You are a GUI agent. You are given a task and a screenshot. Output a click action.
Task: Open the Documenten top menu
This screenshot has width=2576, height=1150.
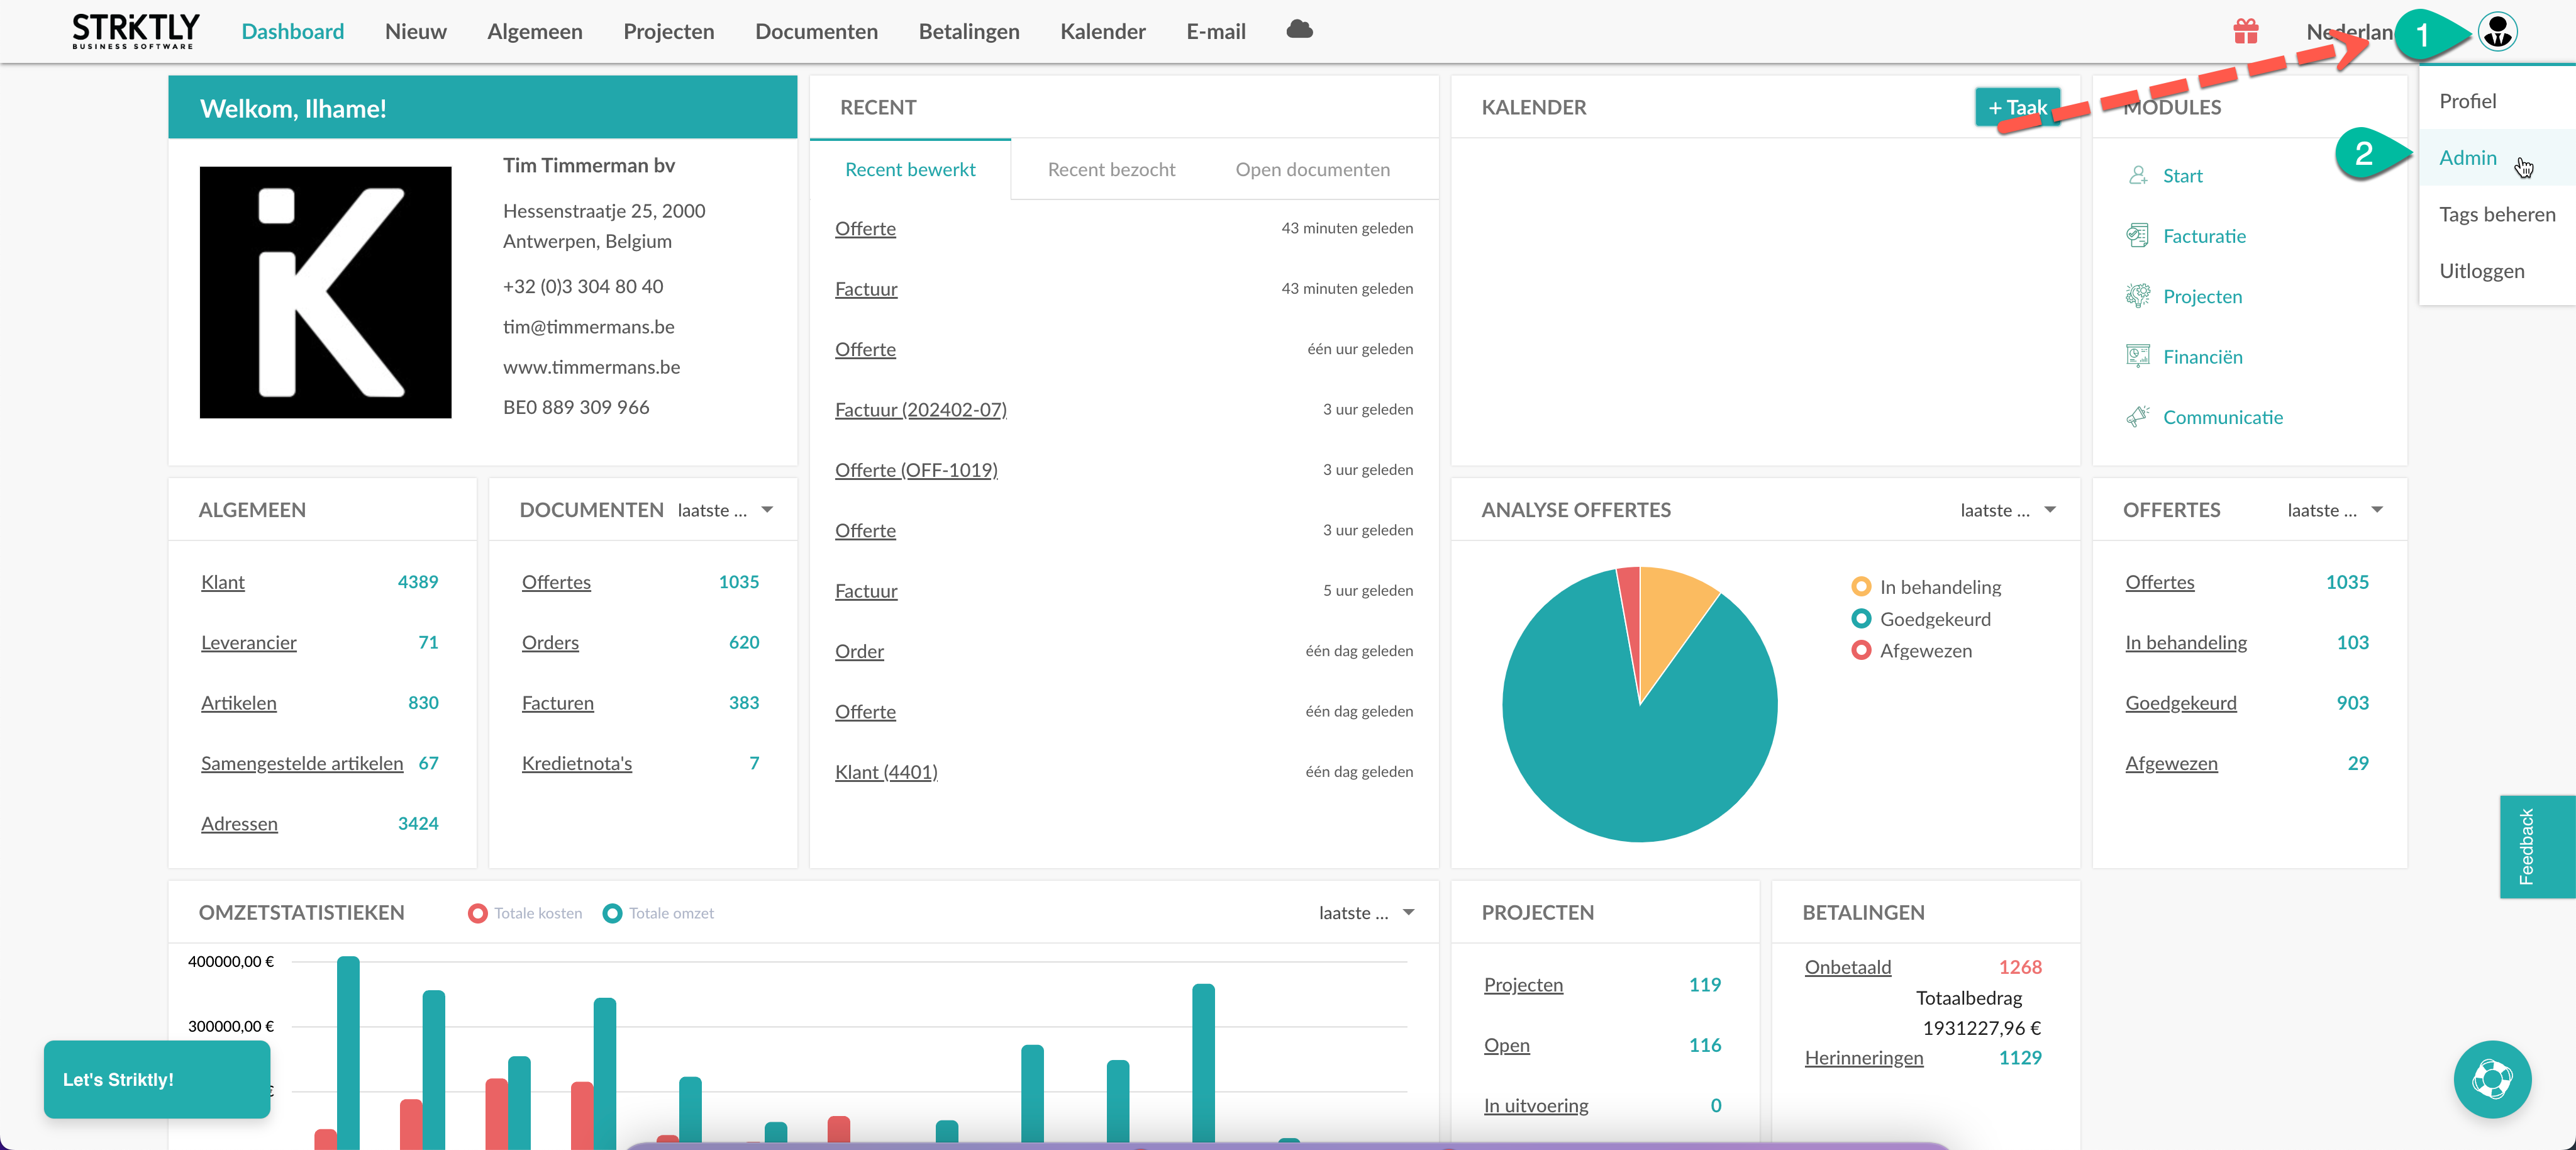[817, 31]
